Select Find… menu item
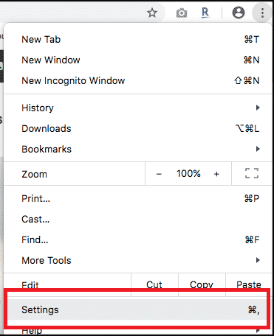 (138, 239)
